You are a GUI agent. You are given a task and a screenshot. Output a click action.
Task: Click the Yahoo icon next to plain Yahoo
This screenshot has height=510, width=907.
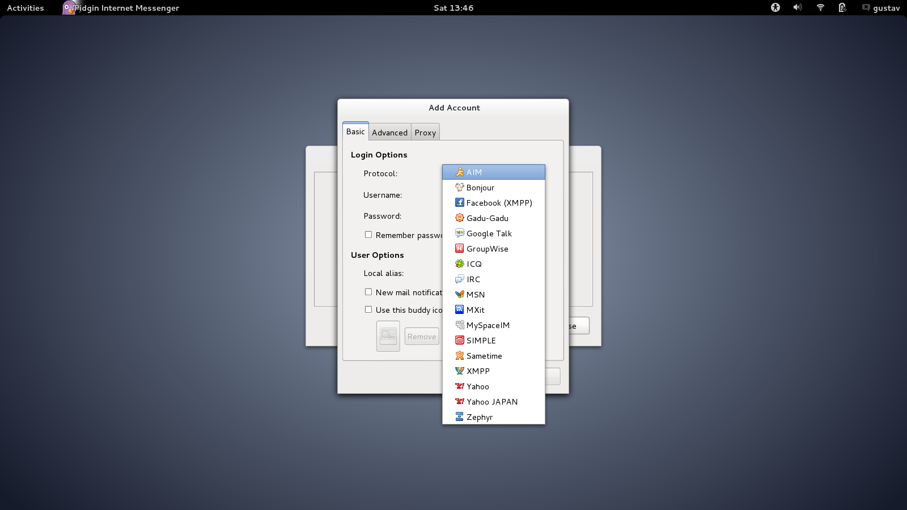tap(460, 386)
